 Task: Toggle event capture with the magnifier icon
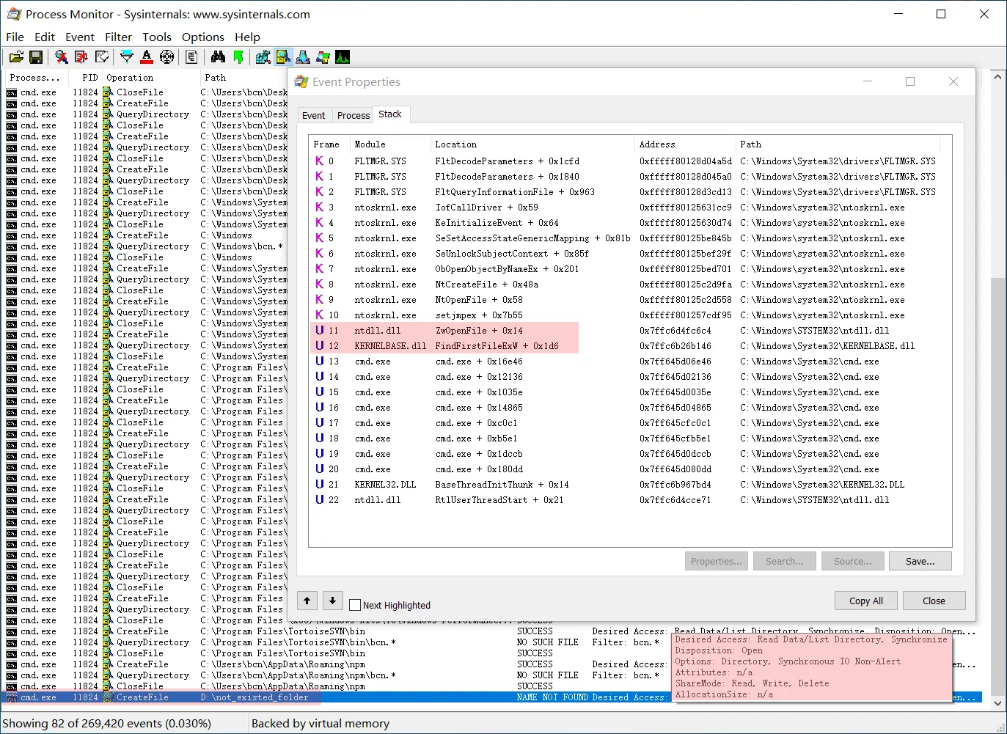[62, 57]
